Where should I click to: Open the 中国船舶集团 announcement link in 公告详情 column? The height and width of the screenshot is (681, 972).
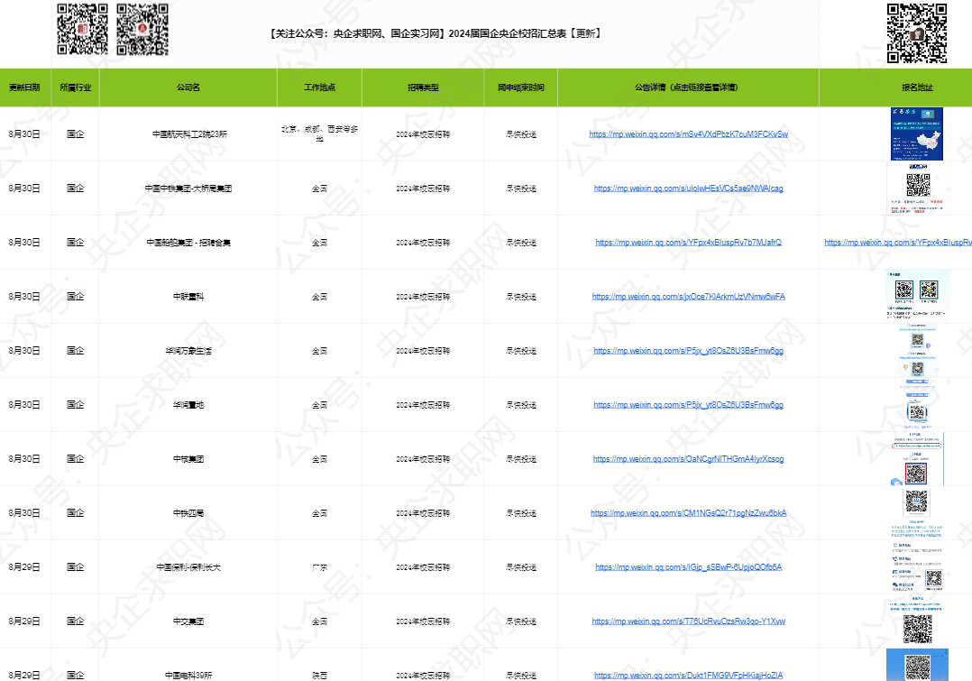coord(688,243)
